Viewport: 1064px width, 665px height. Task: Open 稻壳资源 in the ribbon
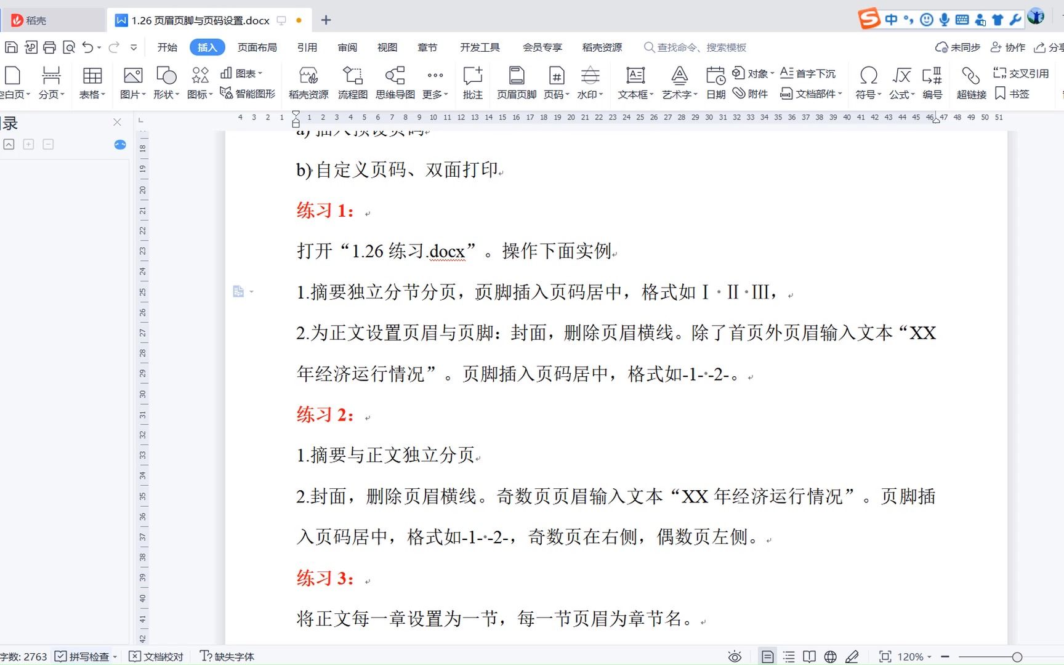click(308, 83)
